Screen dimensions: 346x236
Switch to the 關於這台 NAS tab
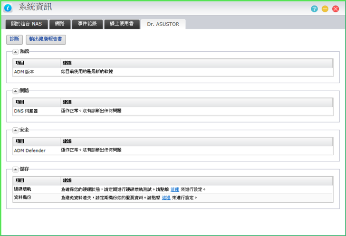27,24
